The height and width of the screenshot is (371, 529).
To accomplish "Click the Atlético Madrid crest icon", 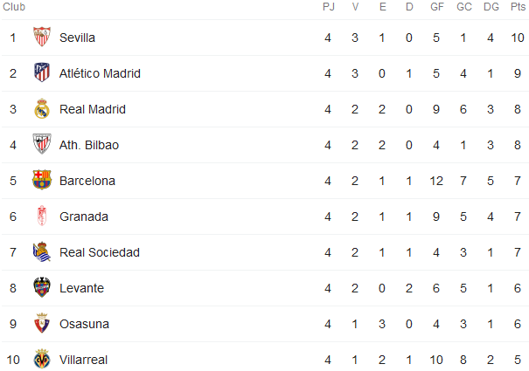I will tap(42, 72).
